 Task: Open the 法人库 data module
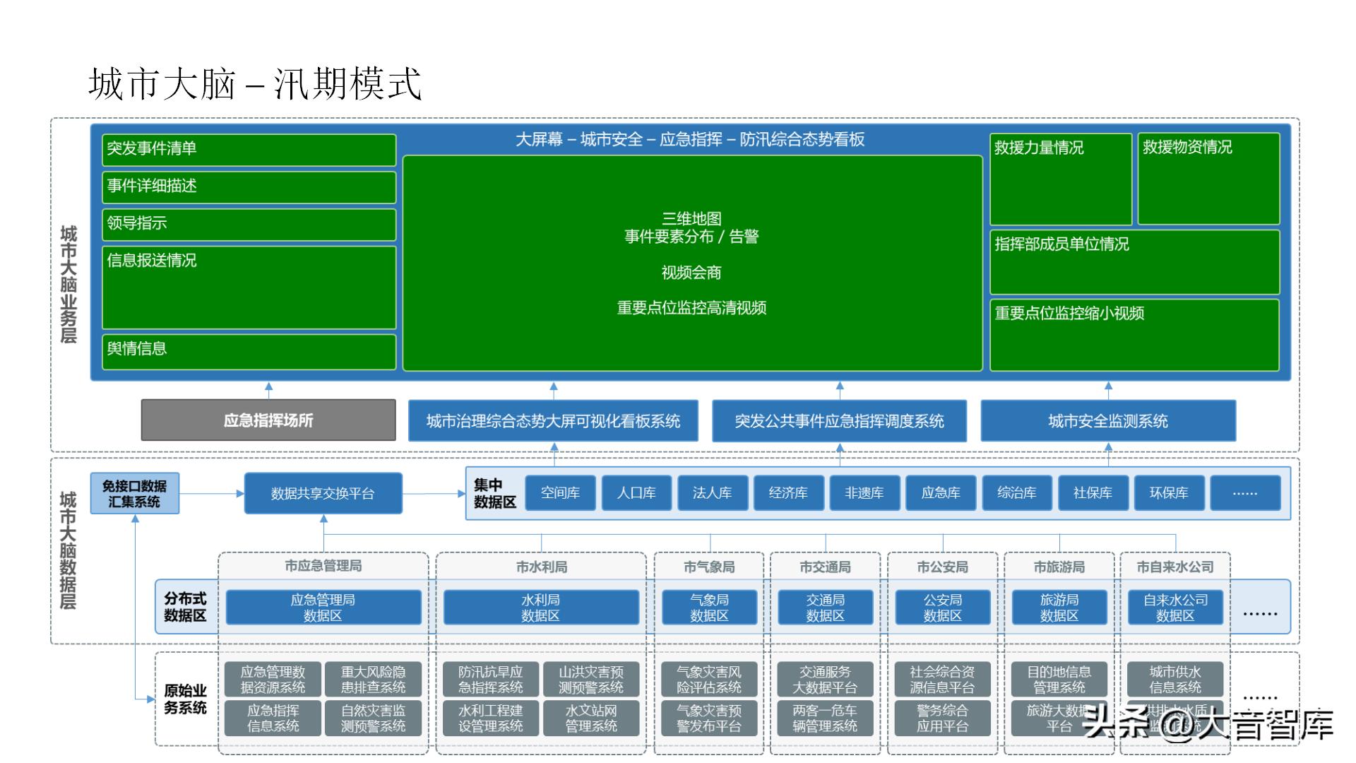click(713, 493)
